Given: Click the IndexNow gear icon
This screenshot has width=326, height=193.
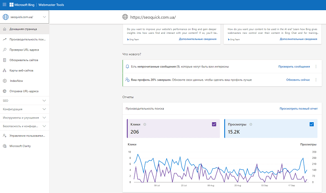Looking at the screenshot, I should click(4, 81).
